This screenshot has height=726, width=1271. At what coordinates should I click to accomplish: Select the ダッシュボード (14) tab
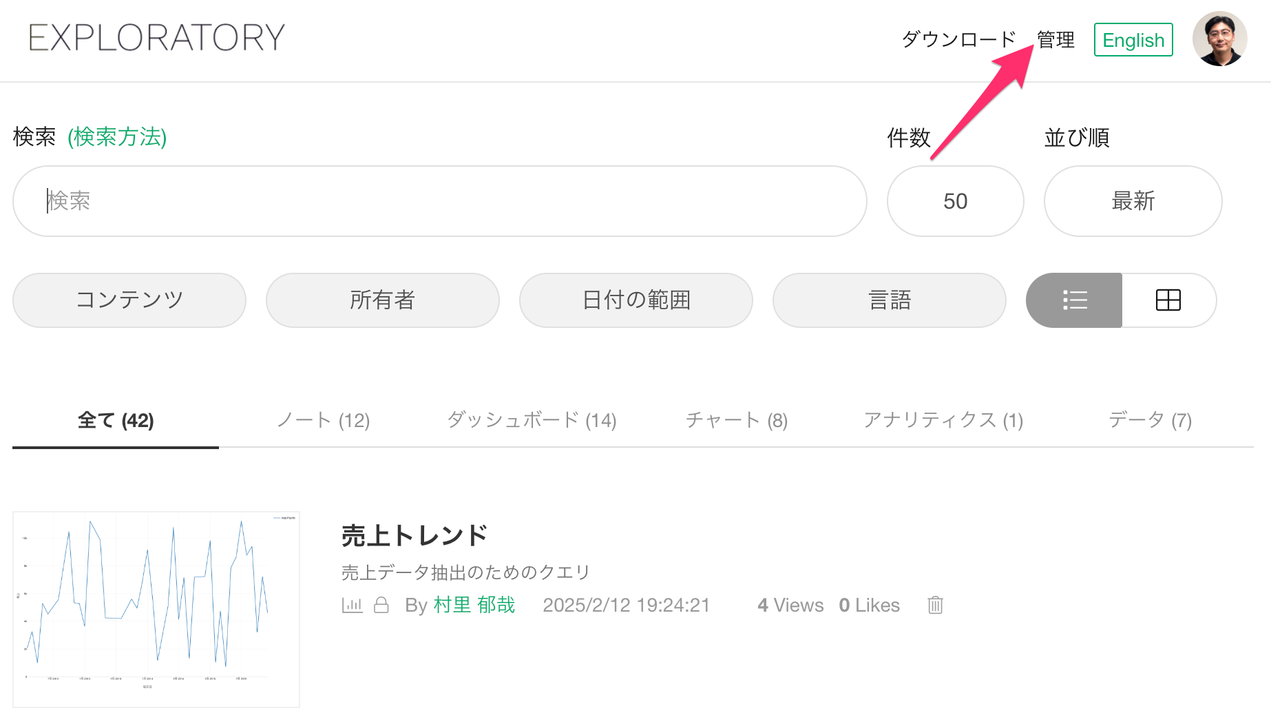coord(532,420)
